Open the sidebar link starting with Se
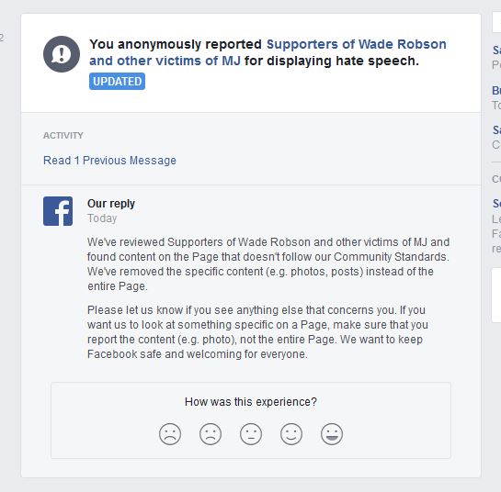 496,203
